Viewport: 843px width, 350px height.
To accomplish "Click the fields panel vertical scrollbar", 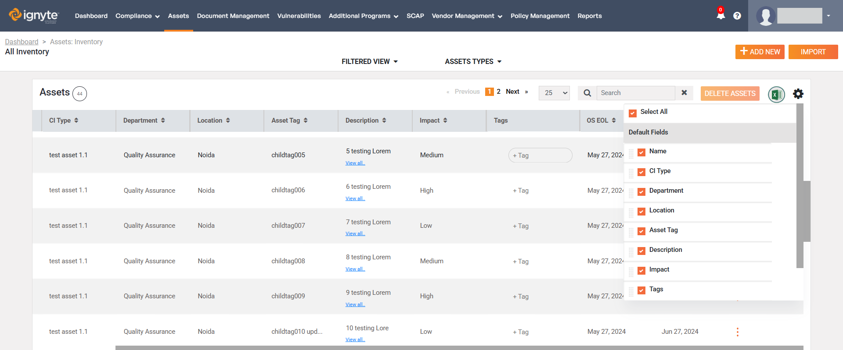I will 800,186.
